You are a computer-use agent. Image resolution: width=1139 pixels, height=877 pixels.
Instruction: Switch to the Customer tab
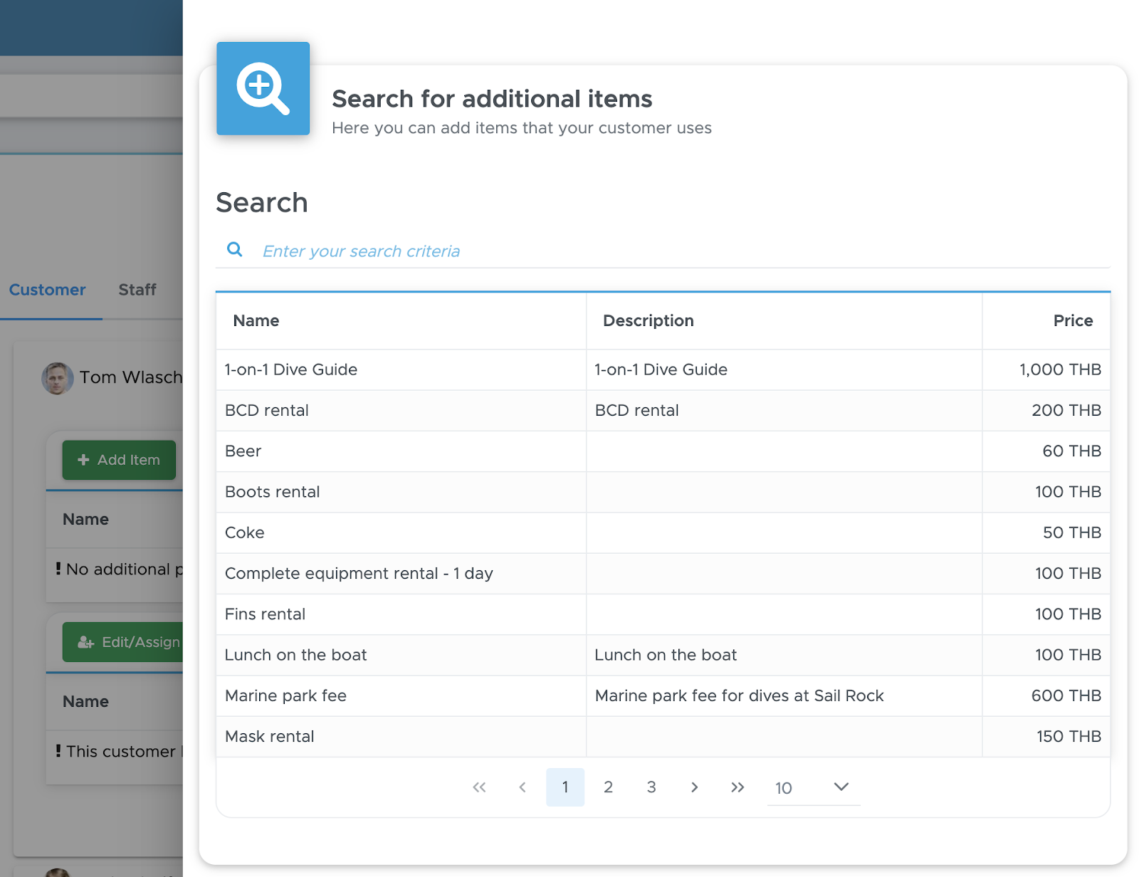[48, 290]
